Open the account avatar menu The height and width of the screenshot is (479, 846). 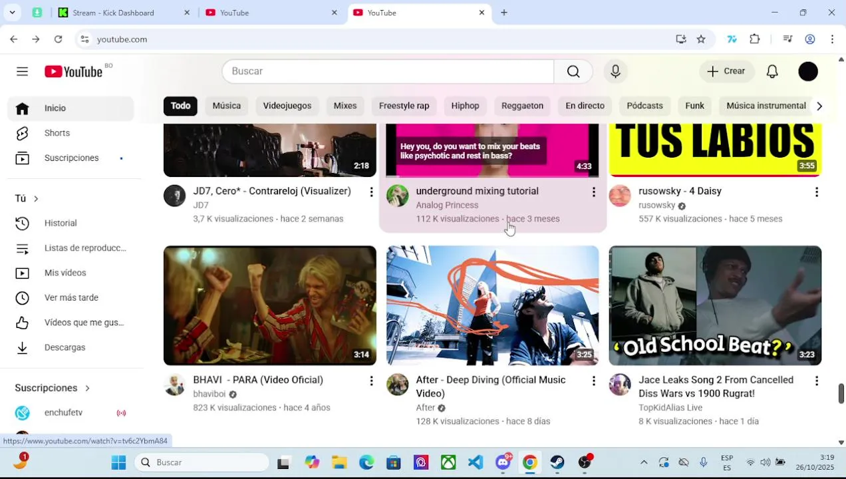pyautogui.click(x=808, y=71)
